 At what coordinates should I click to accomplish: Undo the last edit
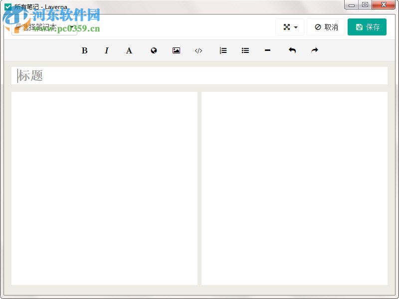point(292,50)
